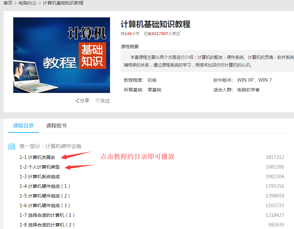Click the course cover thumbnail image

[62, 55]
